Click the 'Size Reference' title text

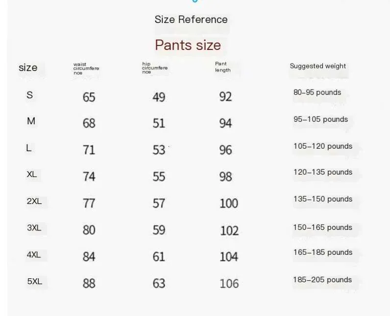coord(191,20)
